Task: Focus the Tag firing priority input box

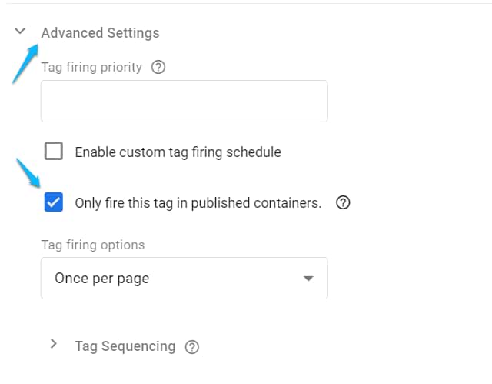Action: pyautogui.click(x=184, y=101)
